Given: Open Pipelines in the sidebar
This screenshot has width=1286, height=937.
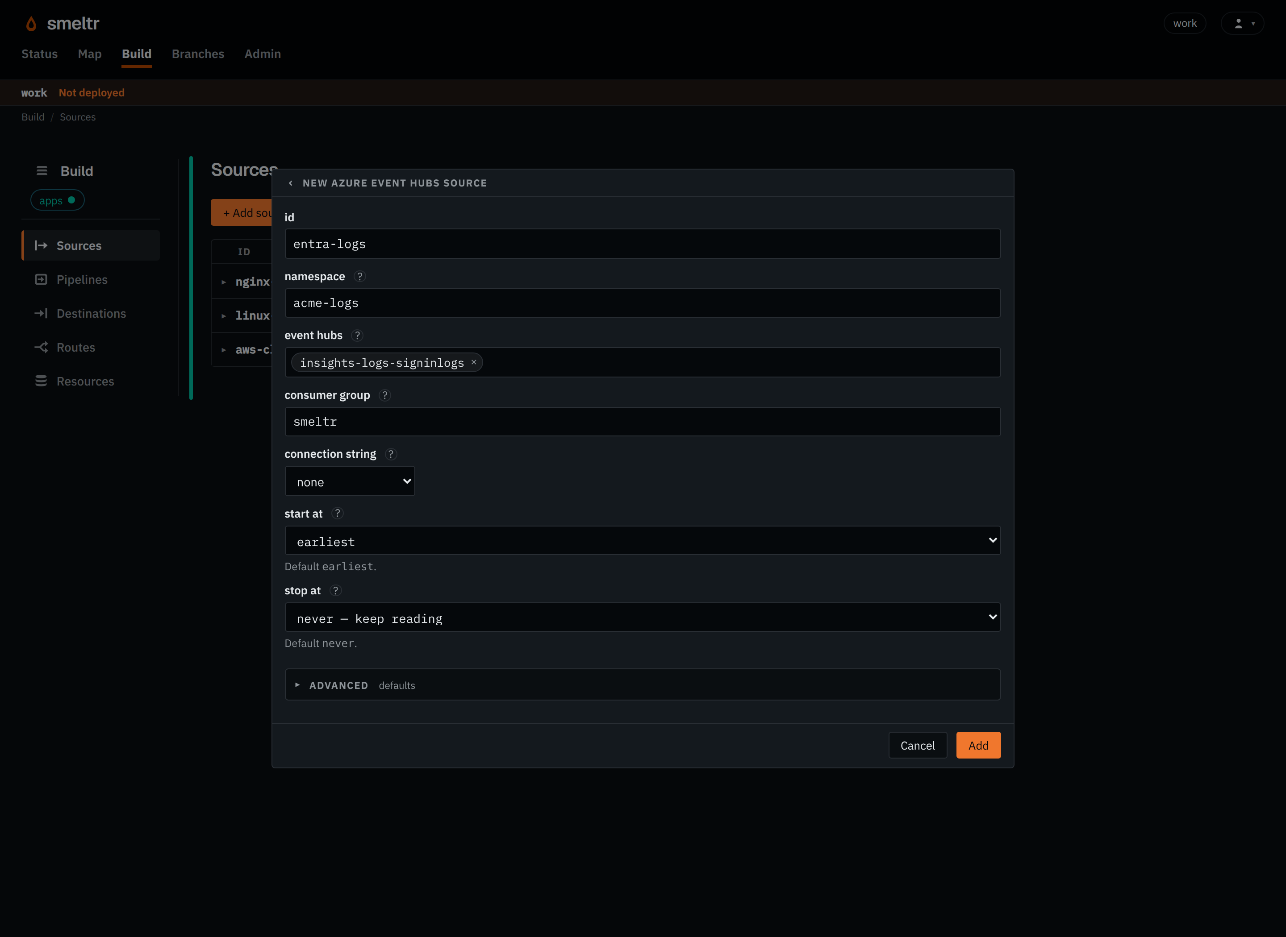Looking at the screenshot, I should tap(91, 280).
